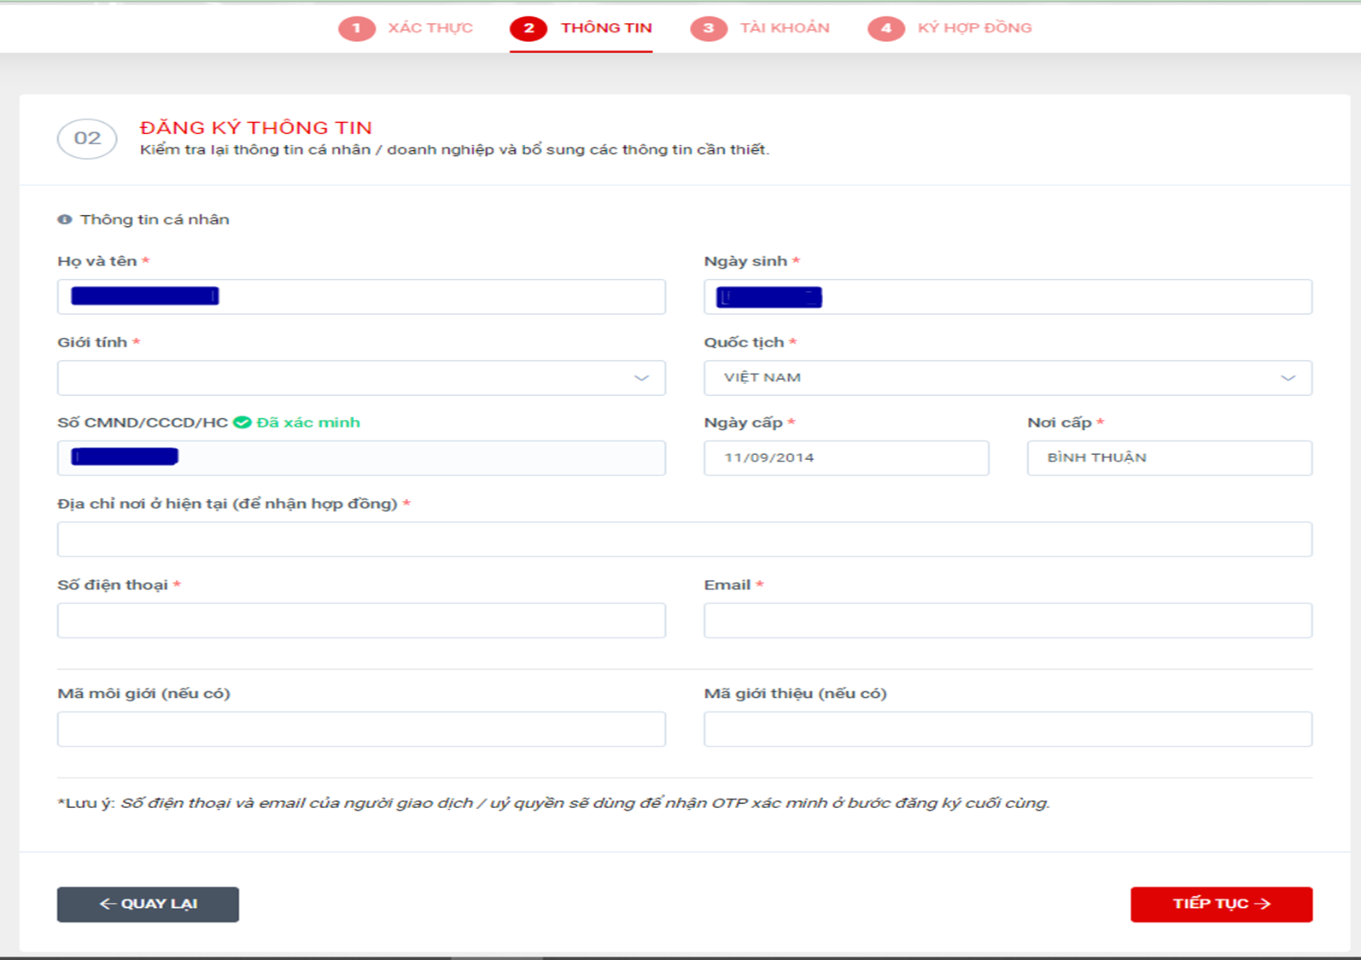Click the Ngày cấp date field

pyautogui.click(x=845, y=458)
